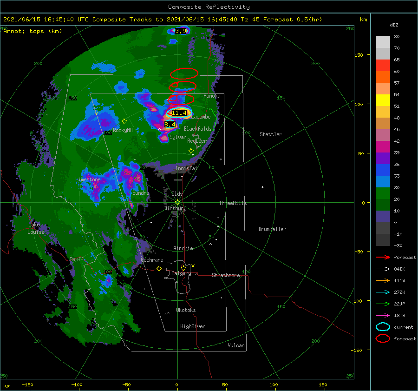Click the Airdrie label
This screenshot has width=418, height=391.
click(x=183, y=248)
